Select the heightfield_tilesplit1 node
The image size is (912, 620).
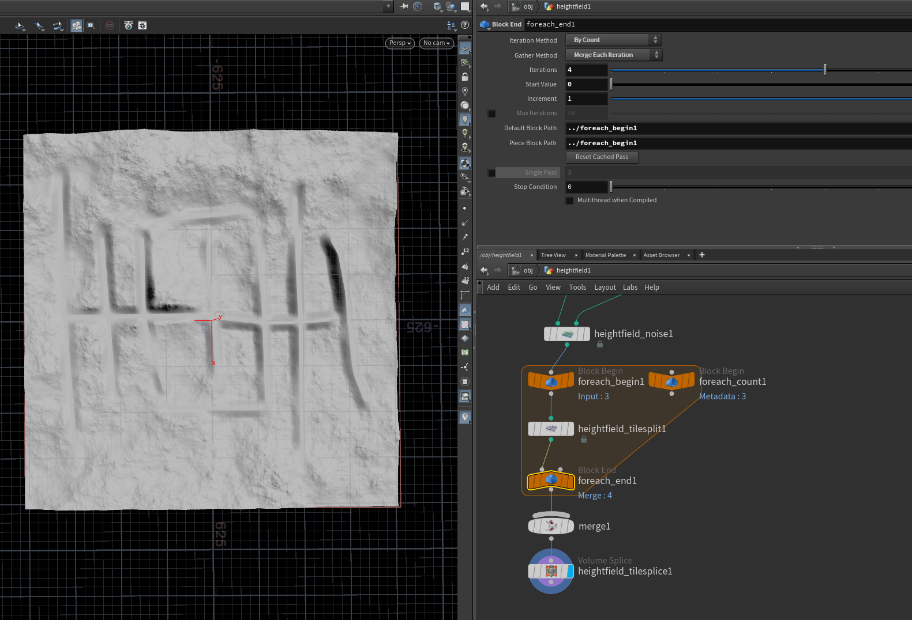[551, 429]
